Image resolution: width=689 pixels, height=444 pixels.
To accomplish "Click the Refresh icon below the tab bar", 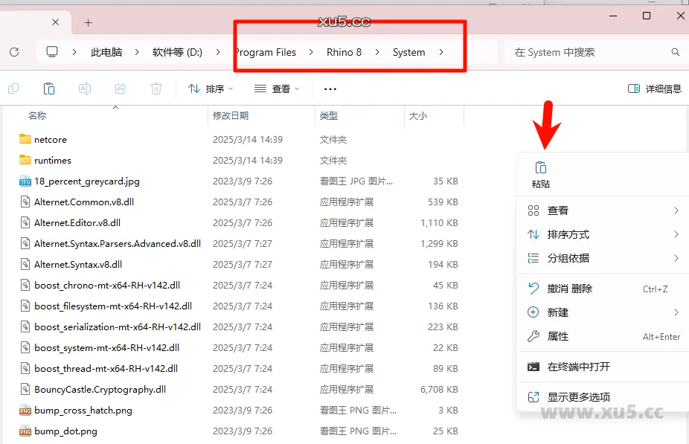I will coord(13,52).
